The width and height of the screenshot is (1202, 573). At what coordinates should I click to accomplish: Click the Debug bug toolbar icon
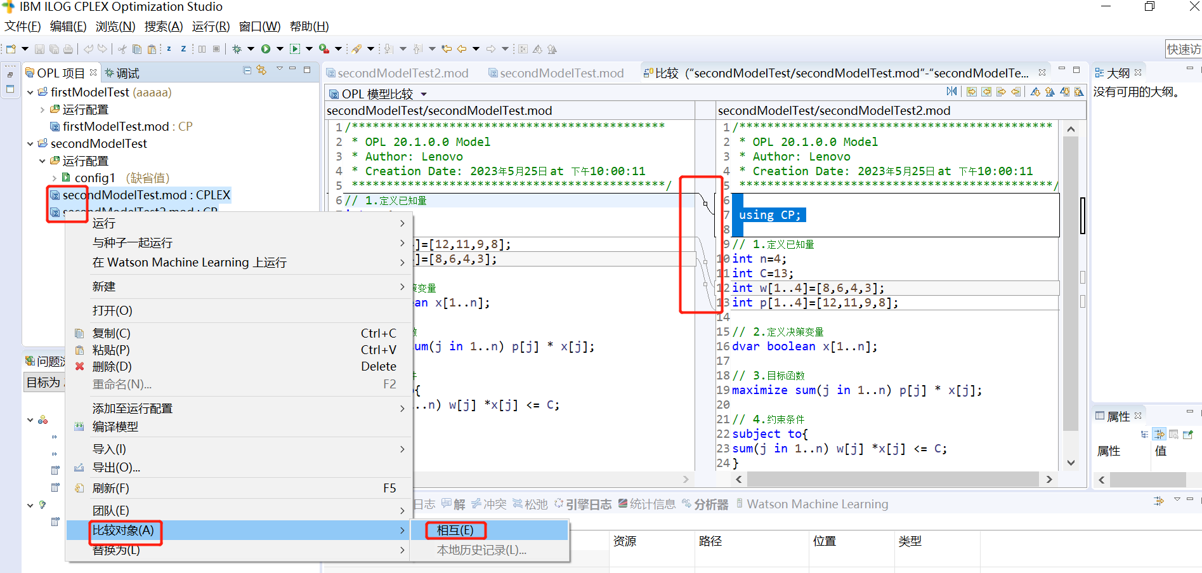click(x=237, y=49)
